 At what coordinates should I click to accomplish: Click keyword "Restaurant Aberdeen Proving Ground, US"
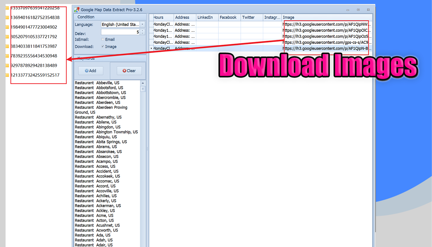101,110
